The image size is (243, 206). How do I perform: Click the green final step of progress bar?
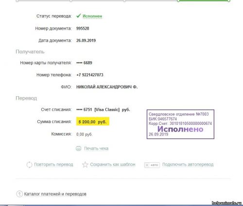204,0
